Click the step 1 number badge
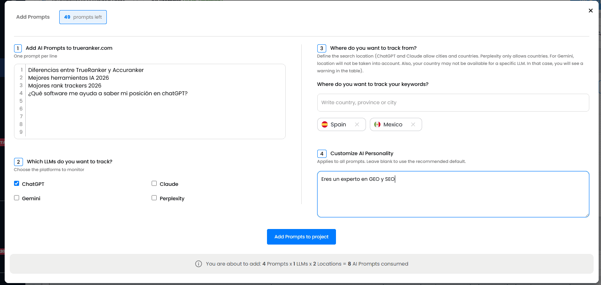Screen dimensions: 601x285 pos(18,48)
